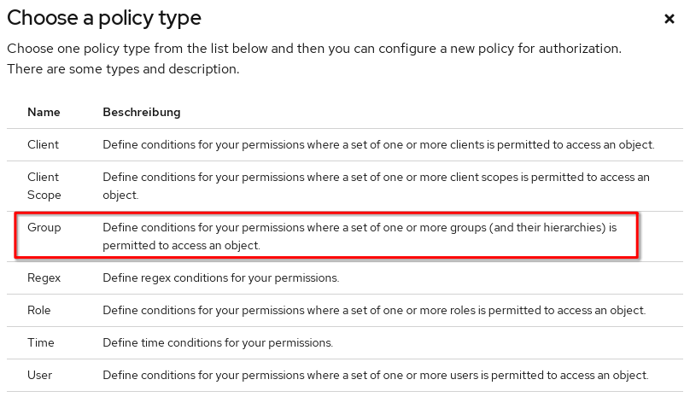The image size is (690, 397).
Task: Click the Client policy description text
Action: tap(378, 144)
